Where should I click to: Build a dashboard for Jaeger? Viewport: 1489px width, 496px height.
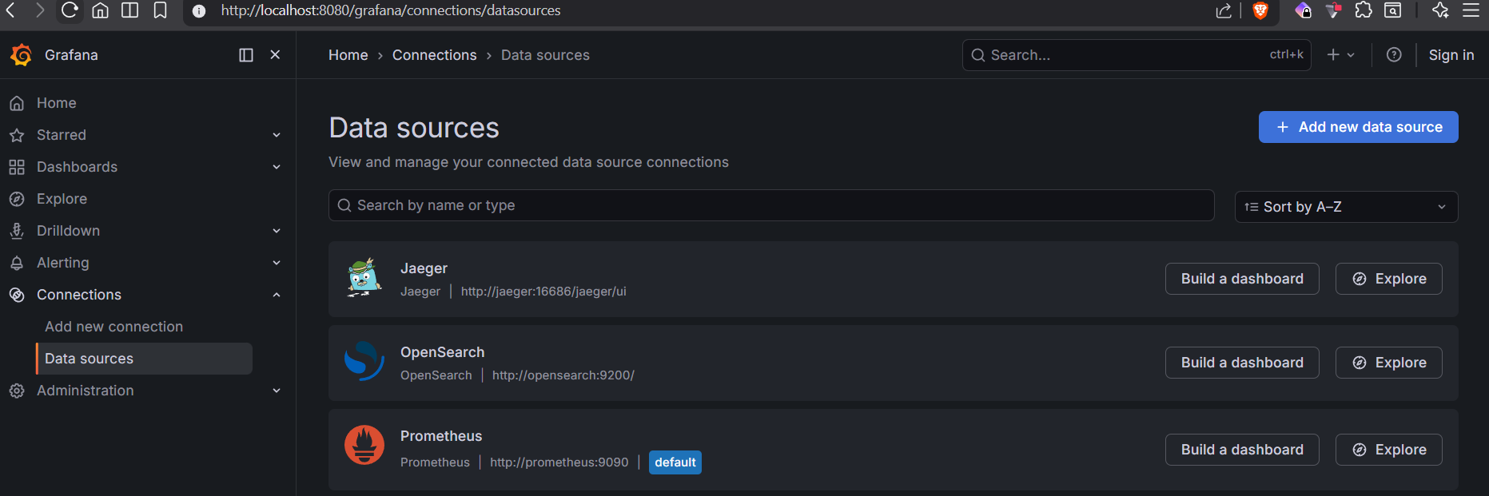coord(1242,279)
